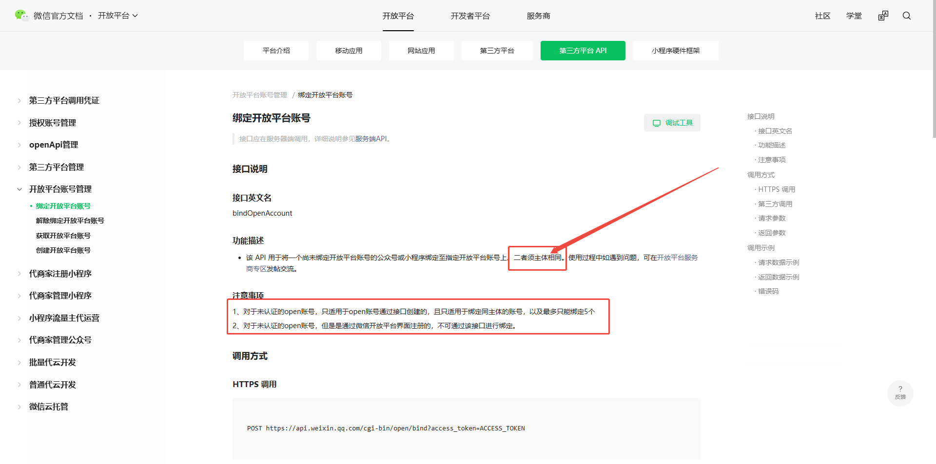Select 第三方平台 API sub-navigation tab
The height and width of the screenshot is (464, 936).
pyautogui.click(x=583, y=51)
